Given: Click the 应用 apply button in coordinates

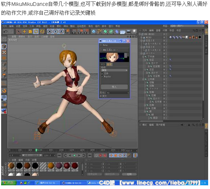Looking at the screenshot, I should 129,174.
